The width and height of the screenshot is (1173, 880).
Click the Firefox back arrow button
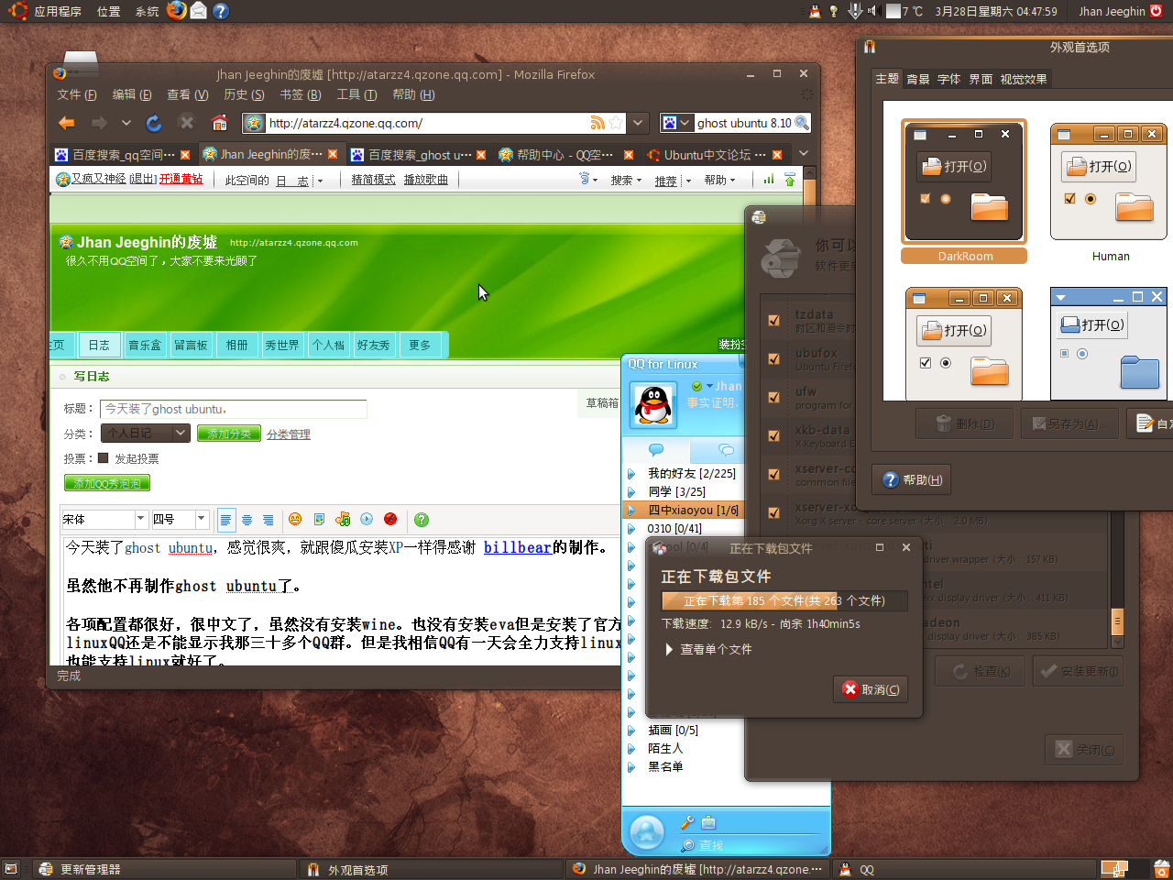[x=67, y=123]
